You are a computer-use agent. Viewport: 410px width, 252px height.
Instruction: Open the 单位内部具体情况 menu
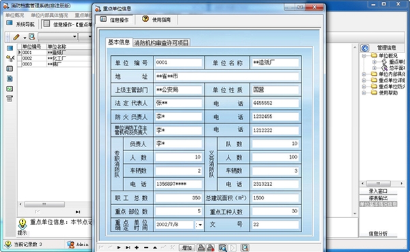tap(49, 16)
